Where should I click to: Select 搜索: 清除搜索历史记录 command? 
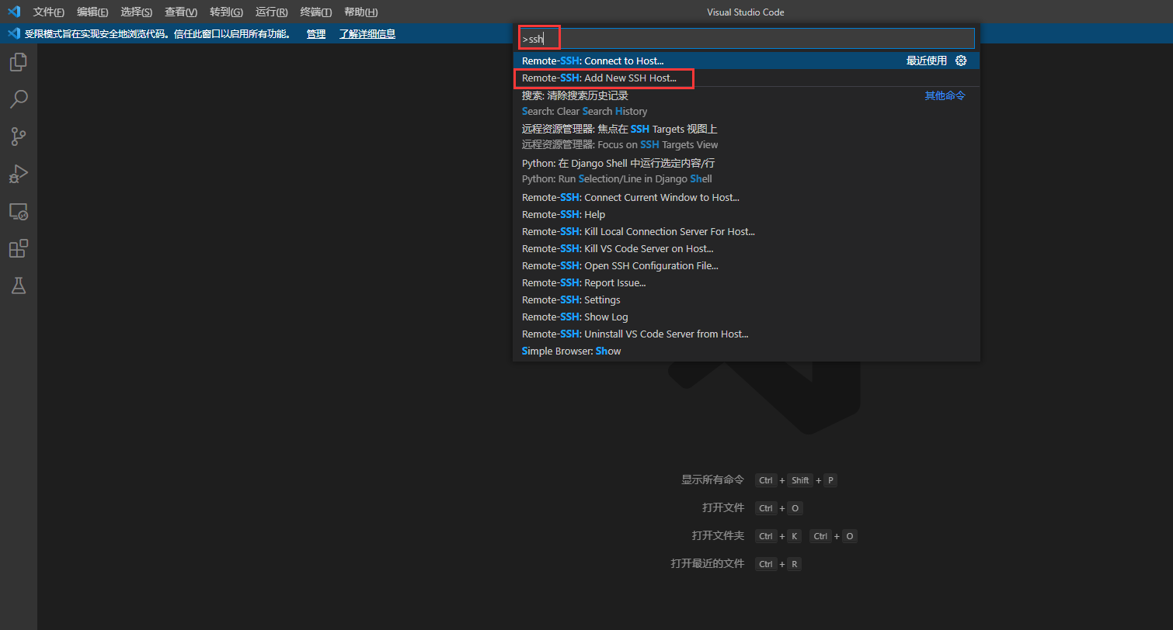(747, 103)
